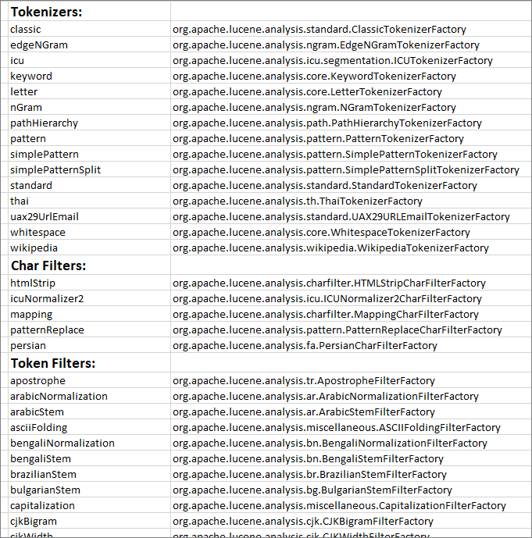Click the 'cjkBigram' name cell
This screenshot has height=538, width=532.
point(34,522)
